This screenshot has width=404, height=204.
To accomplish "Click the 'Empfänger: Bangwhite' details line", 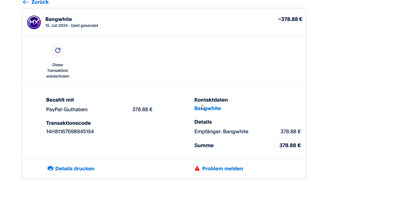I will click(221, 132).
